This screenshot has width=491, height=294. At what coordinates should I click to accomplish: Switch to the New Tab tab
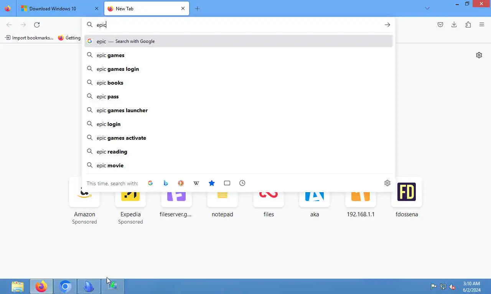pyautogui.click(x=146, y=8)
